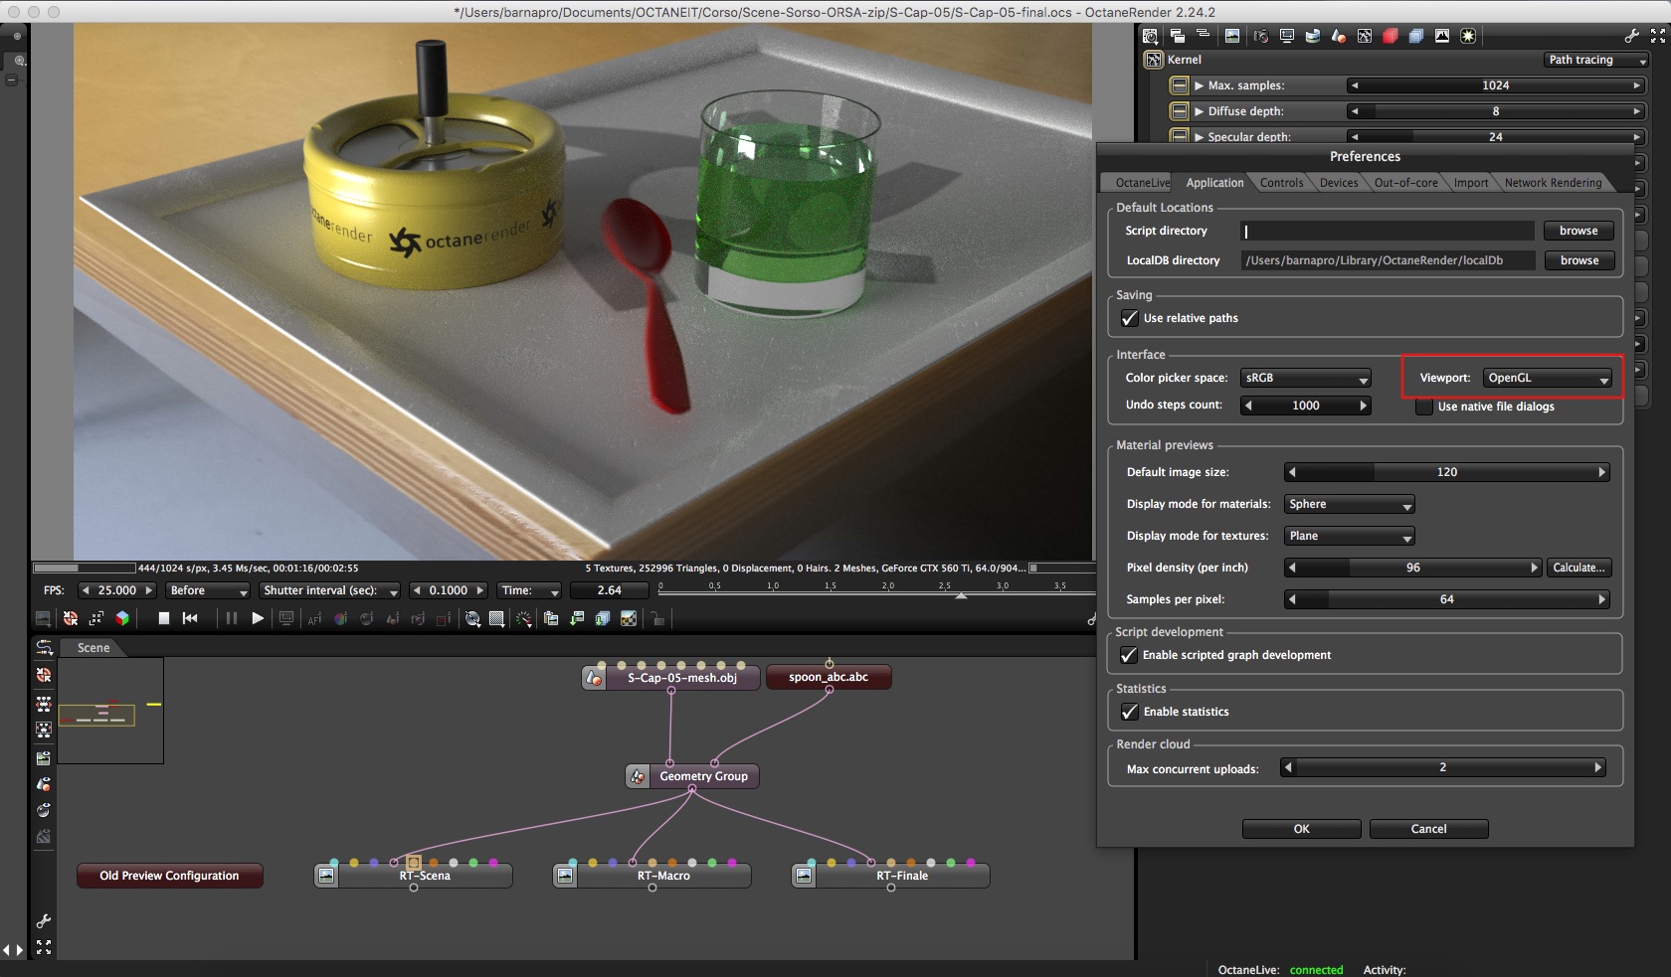Open the Viewport OpenGL dropdown
Image resolution: width=1671 pixels, height=977 pixels.
coord(1547,378)
